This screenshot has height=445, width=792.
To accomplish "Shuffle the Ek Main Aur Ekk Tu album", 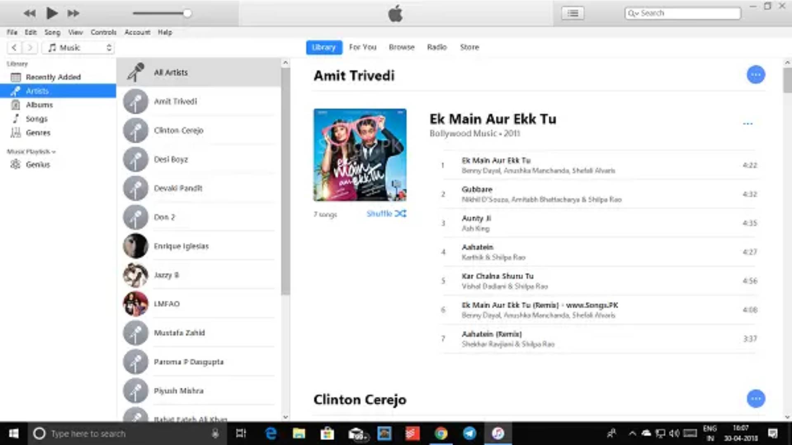I will pyautogui.click(x=386, y=213).
